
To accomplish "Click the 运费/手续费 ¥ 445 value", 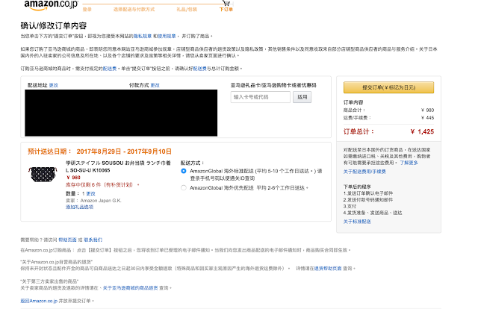I will pos(427,118).
